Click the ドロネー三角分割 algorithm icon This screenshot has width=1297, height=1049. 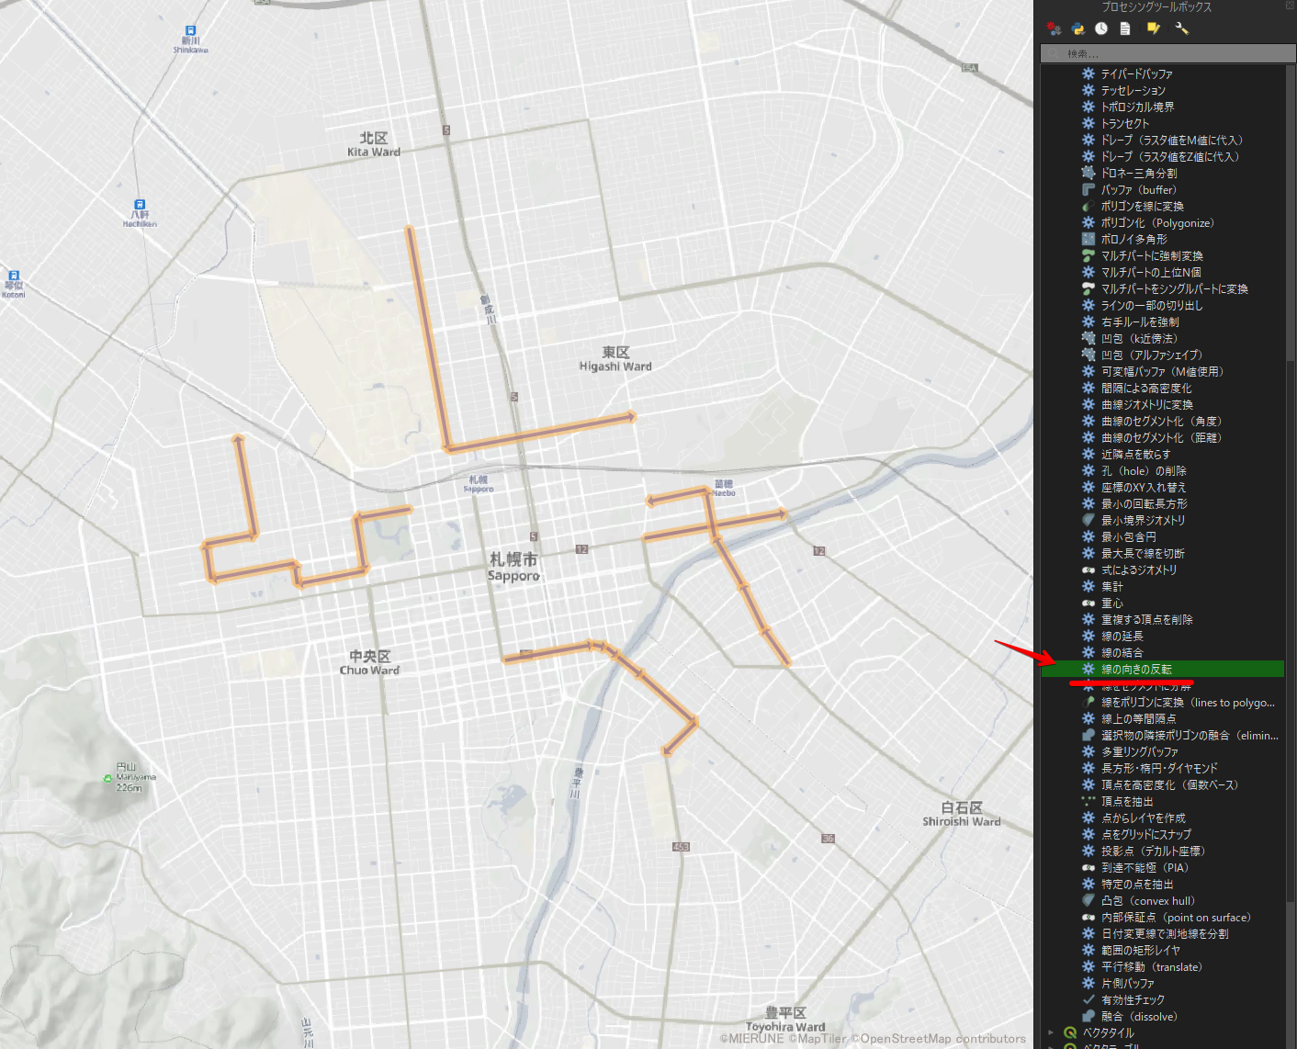1088,173
